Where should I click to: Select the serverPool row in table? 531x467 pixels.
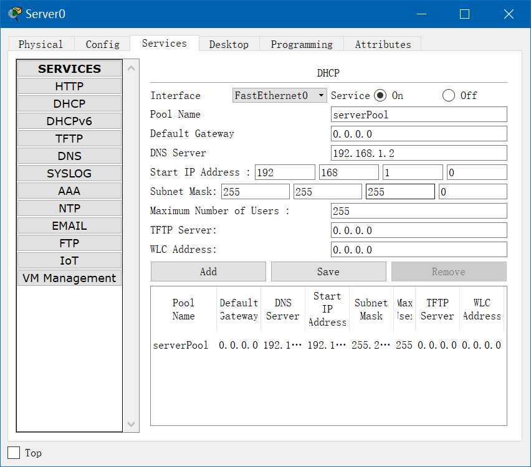tap(327, 345)
